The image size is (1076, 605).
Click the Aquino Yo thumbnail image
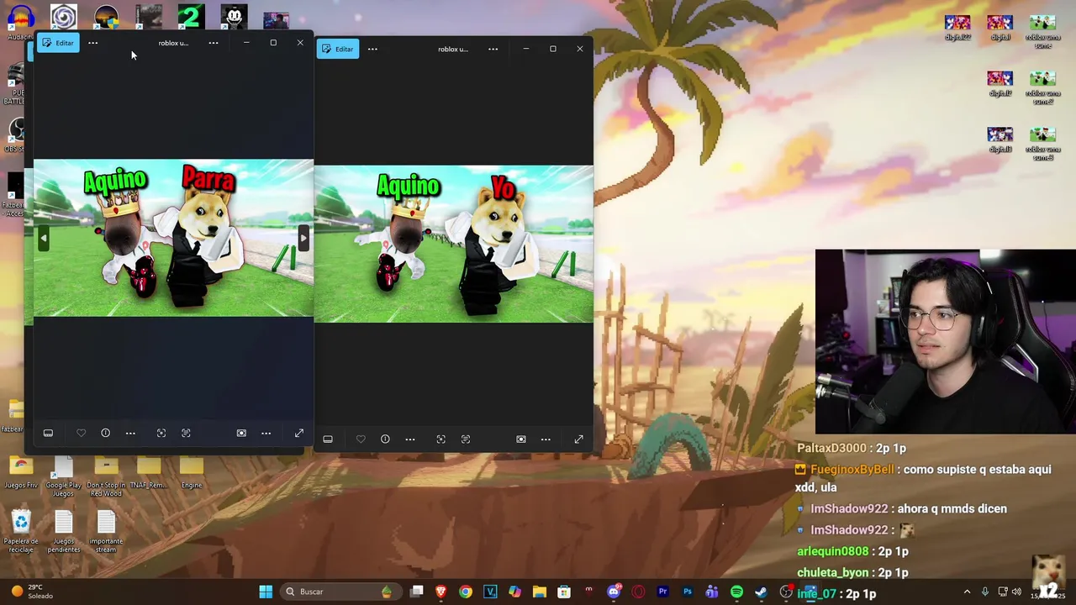454,244
